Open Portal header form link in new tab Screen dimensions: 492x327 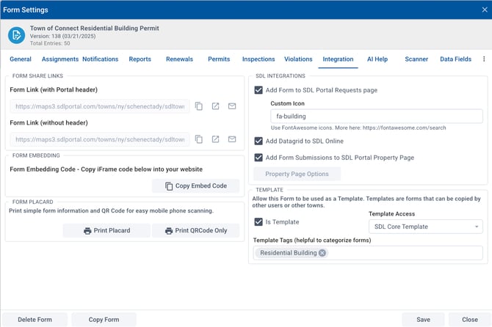[215, 106]
